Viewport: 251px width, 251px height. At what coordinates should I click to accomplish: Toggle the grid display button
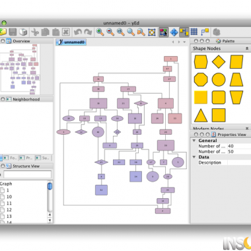click(x=194, y=32)
